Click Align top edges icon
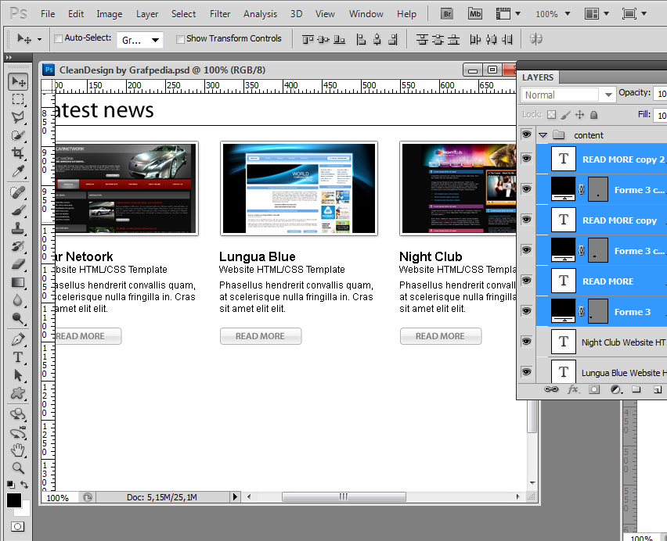667x541 pixels. (308, 40)
